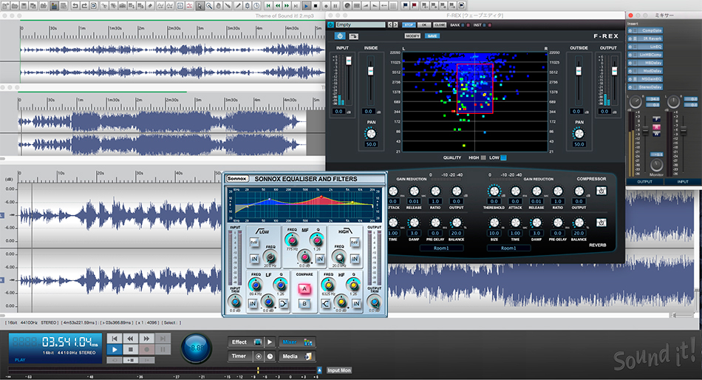
Task: Click the F-REX routing swap icon
Action: 354,35
